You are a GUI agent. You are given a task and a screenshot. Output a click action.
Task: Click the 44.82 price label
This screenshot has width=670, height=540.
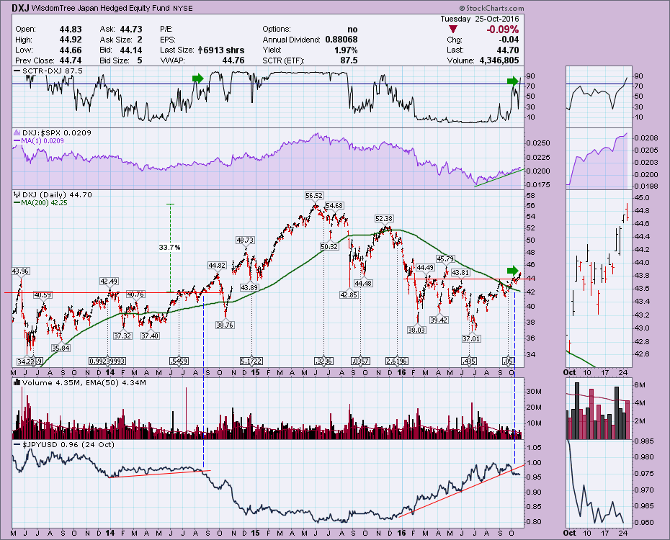click(217, 265)
